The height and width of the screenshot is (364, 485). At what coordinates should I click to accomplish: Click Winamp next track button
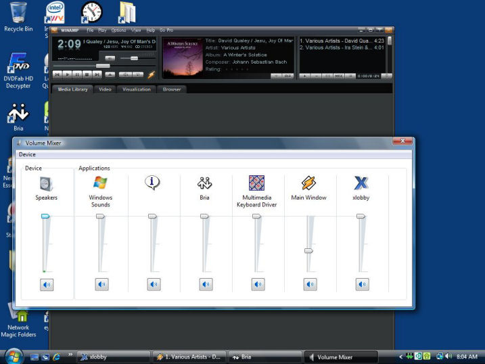97,74
